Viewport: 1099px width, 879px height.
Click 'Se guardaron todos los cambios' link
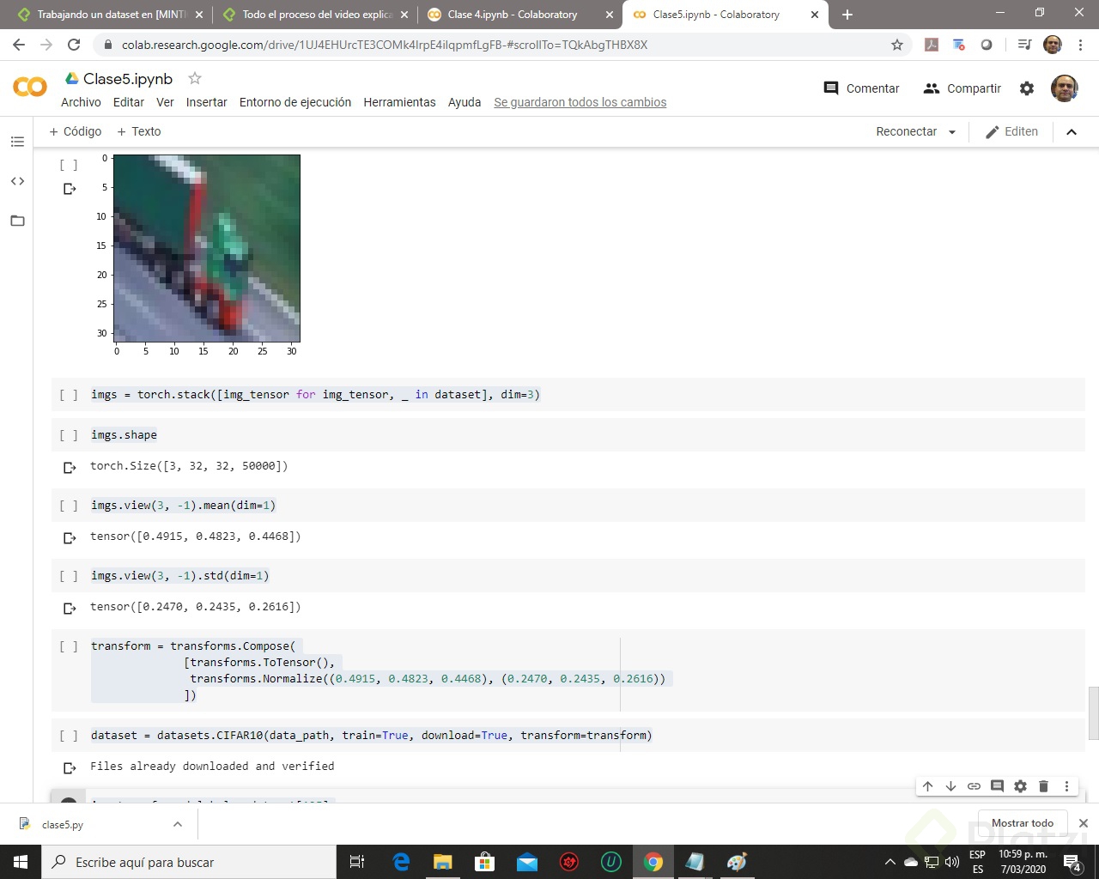click(x=580, y=102)
